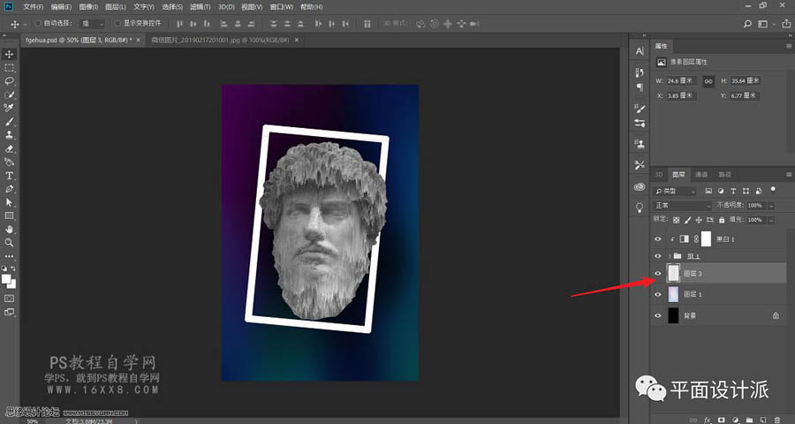
Task: Check the 显示变换控件 option
Action: 117,23
